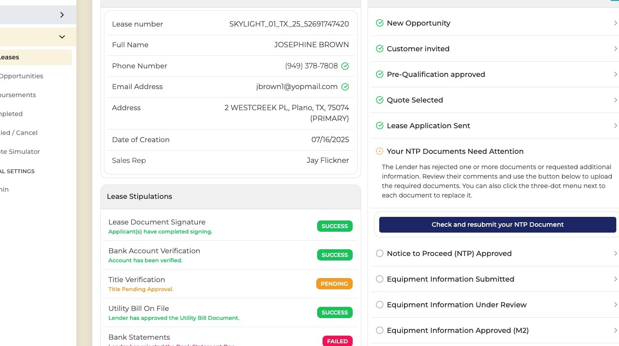Screen dimensions: 619x346
Task: Click the Equipment Information Submitted empty circle
Action: [380, 279]
